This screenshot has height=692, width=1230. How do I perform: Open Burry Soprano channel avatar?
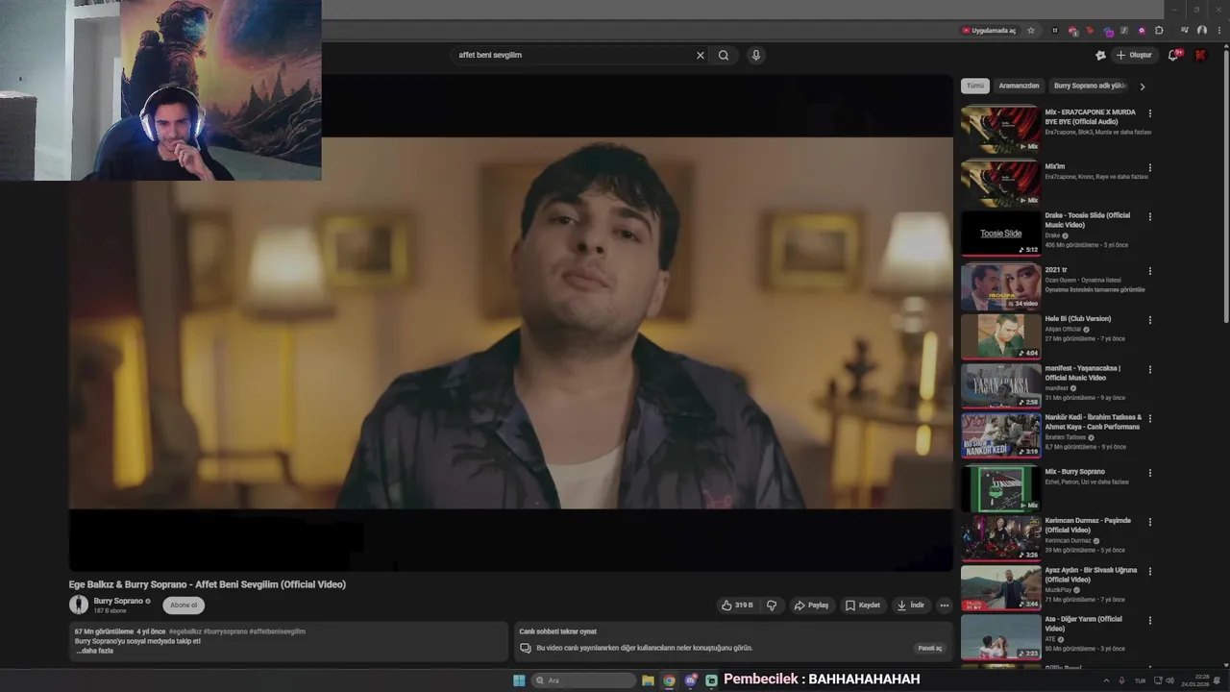pyautogui.click(x=79, y=605)
